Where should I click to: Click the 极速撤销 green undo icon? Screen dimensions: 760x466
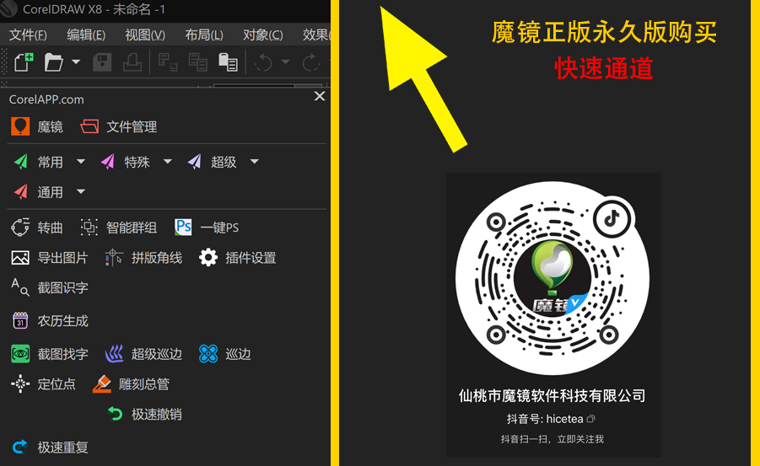click(x=115, y=414)
